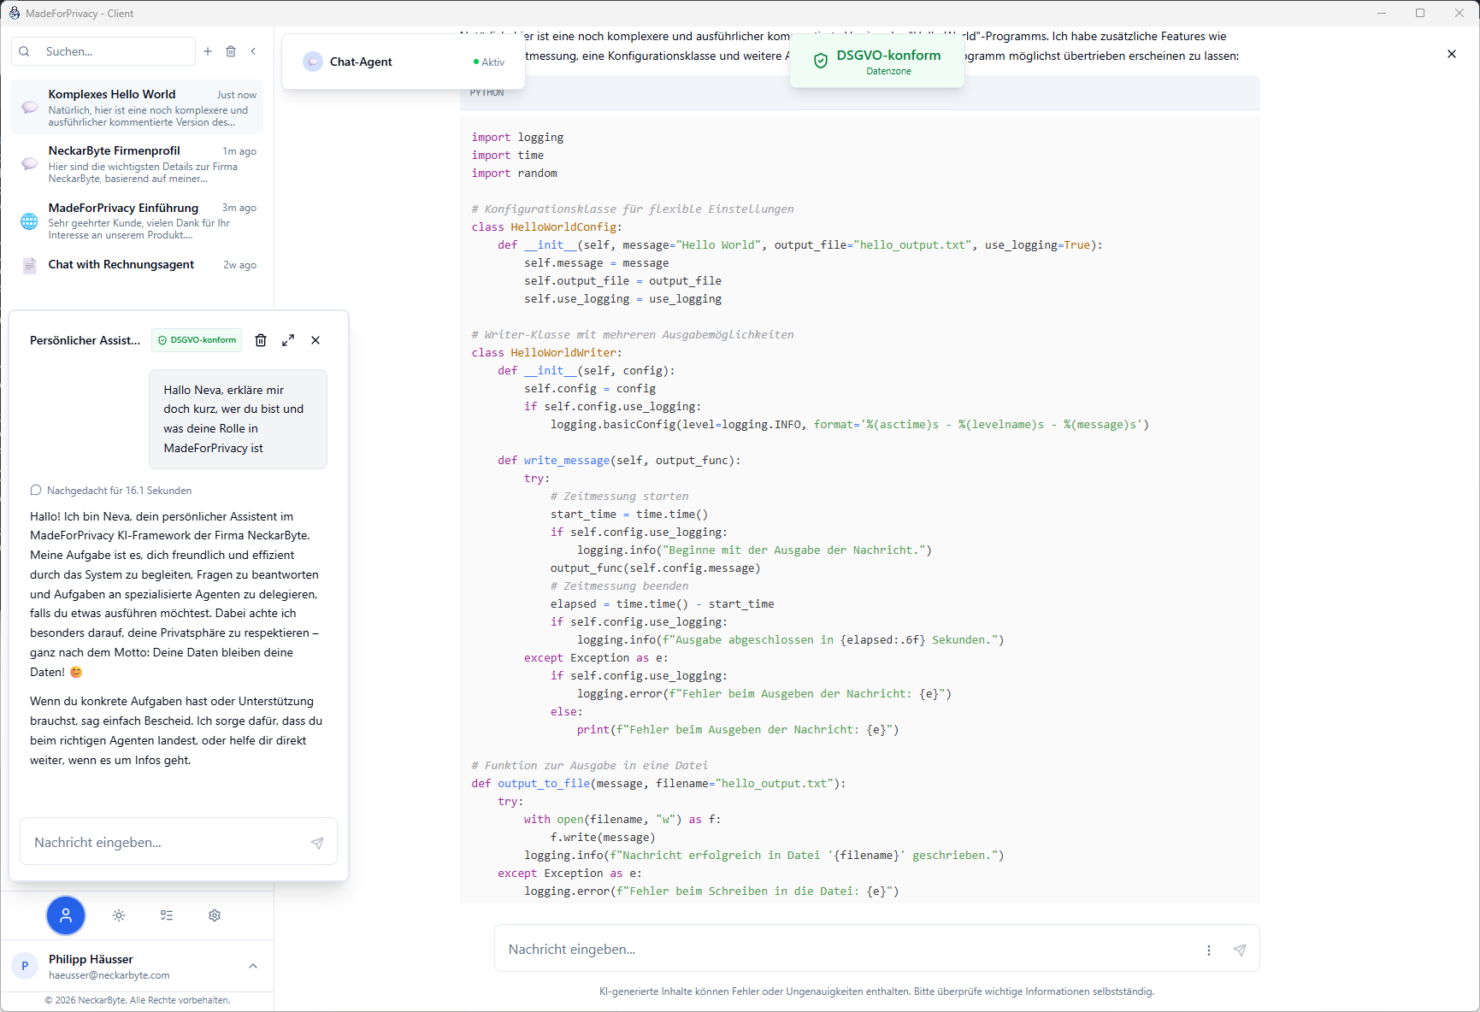Click the chat bubble icon of Komplexes Hello World
Viewport: 1480px width, 1012px height.
pos(29,107)
